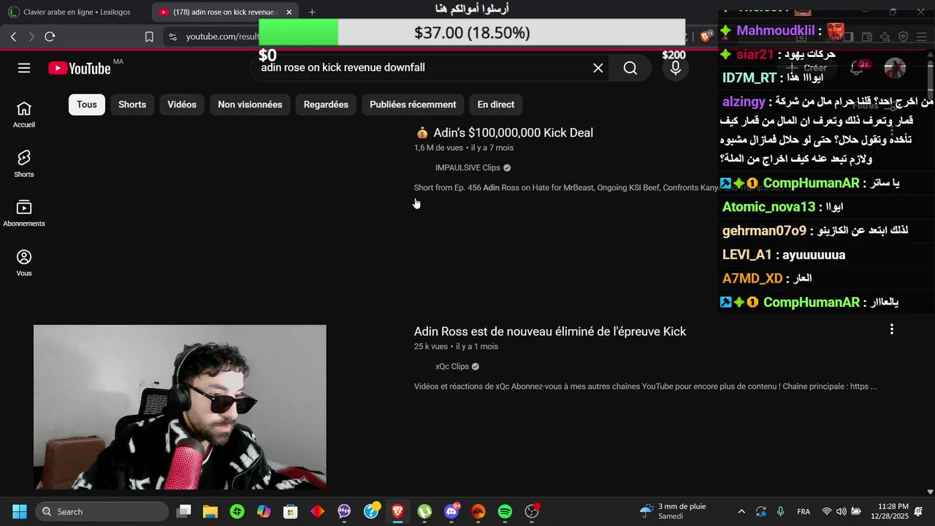
Task: Open Microsoft Store from the taskbar
Action: 291,511
